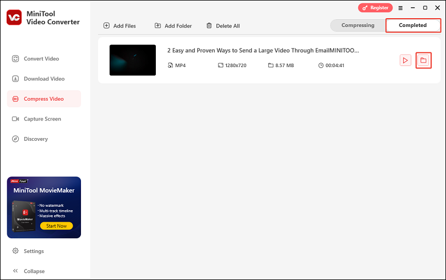Switch to the Completed tab
446x280 pixels.
coord(413,25)
